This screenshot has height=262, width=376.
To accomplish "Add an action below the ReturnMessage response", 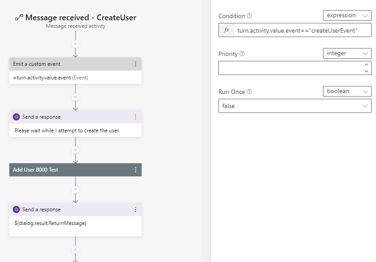I will click(x=75, y=250).
